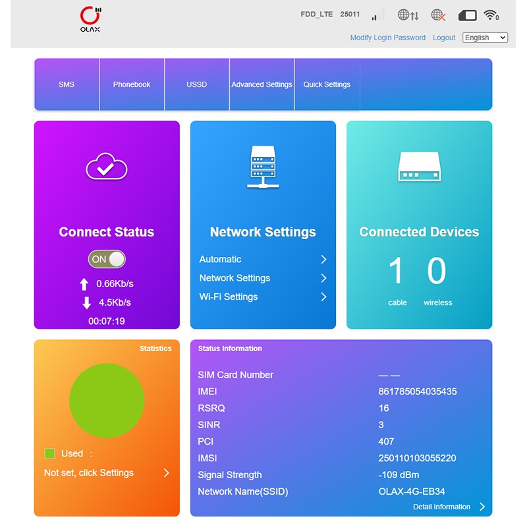
Task: Go to the Phonebook tab
Action: [x=132, y=84]
